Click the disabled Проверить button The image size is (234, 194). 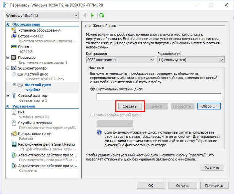pyautogui.click(x=183, y=106)
